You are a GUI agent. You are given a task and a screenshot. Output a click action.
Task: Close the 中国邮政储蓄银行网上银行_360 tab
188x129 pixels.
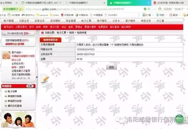[x=61, y=3]
